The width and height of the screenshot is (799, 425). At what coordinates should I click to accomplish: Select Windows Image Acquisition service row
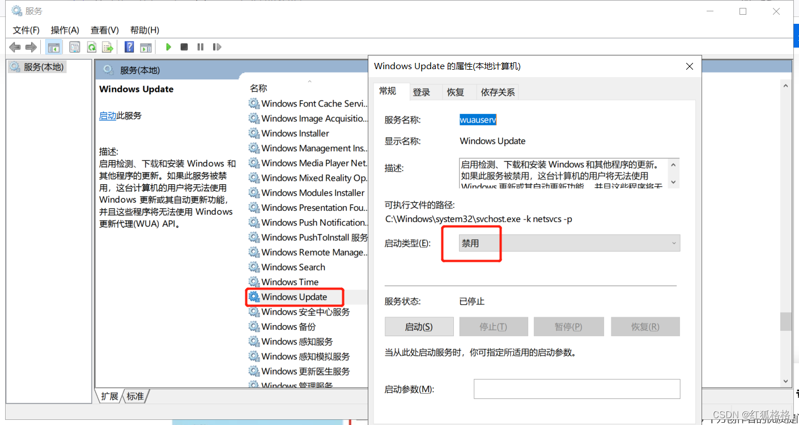point(308,118)
